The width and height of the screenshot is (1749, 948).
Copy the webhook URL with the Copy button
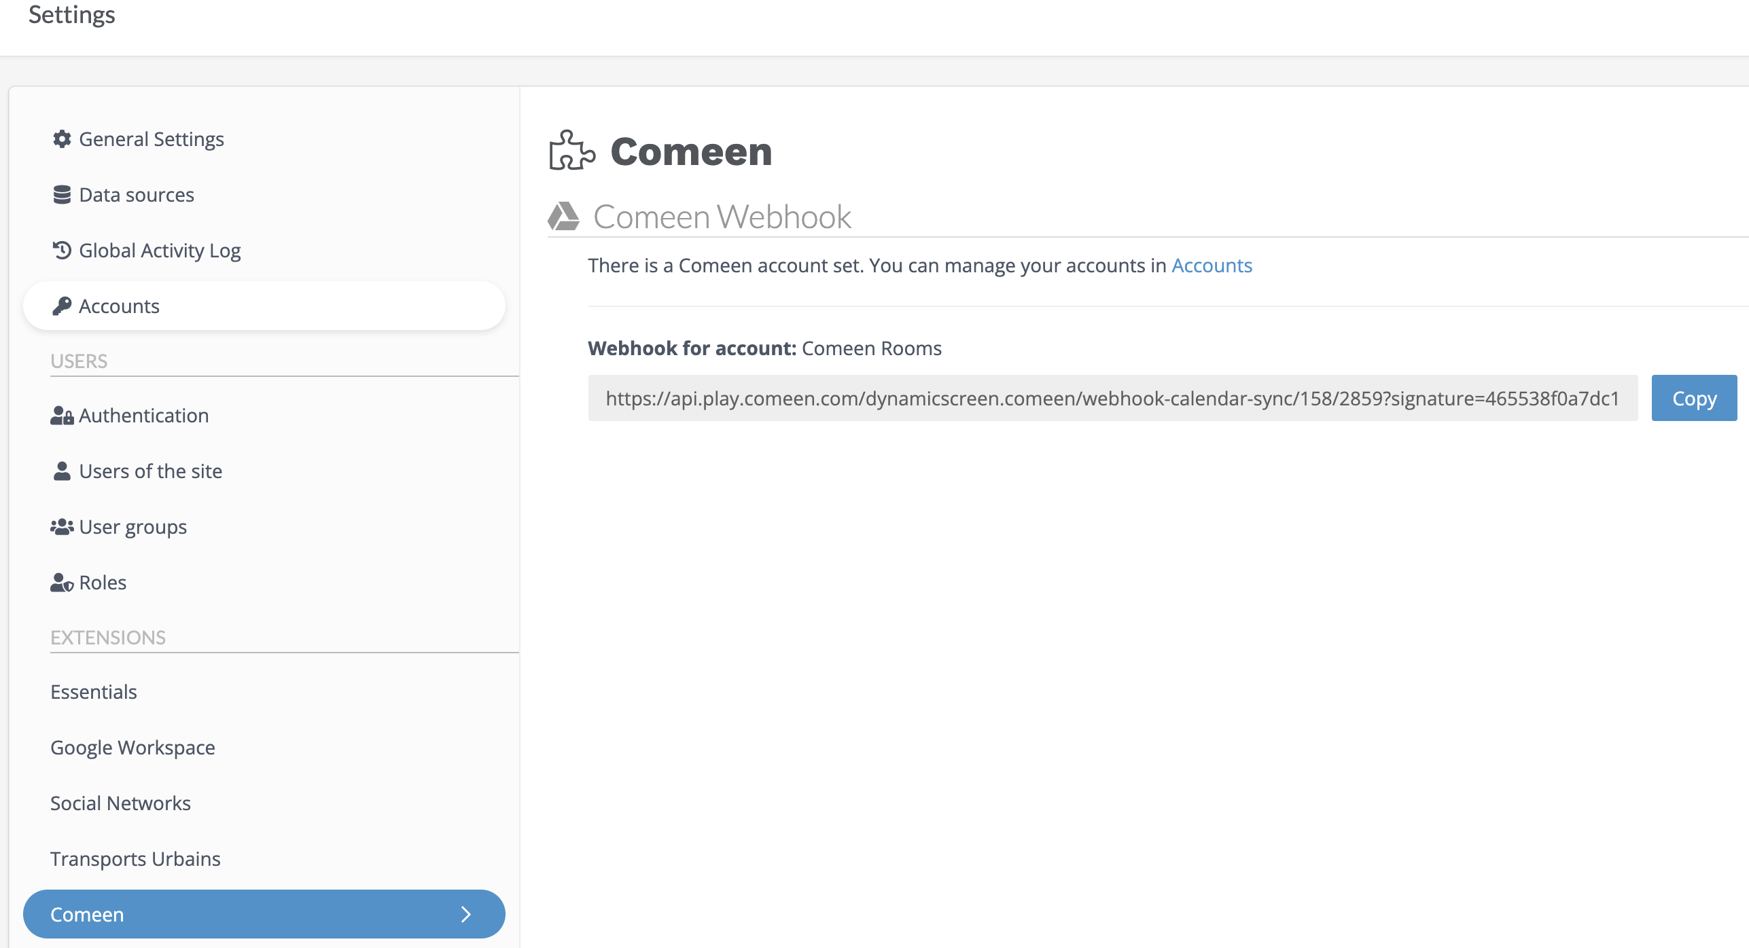[x=1694, y=398]
